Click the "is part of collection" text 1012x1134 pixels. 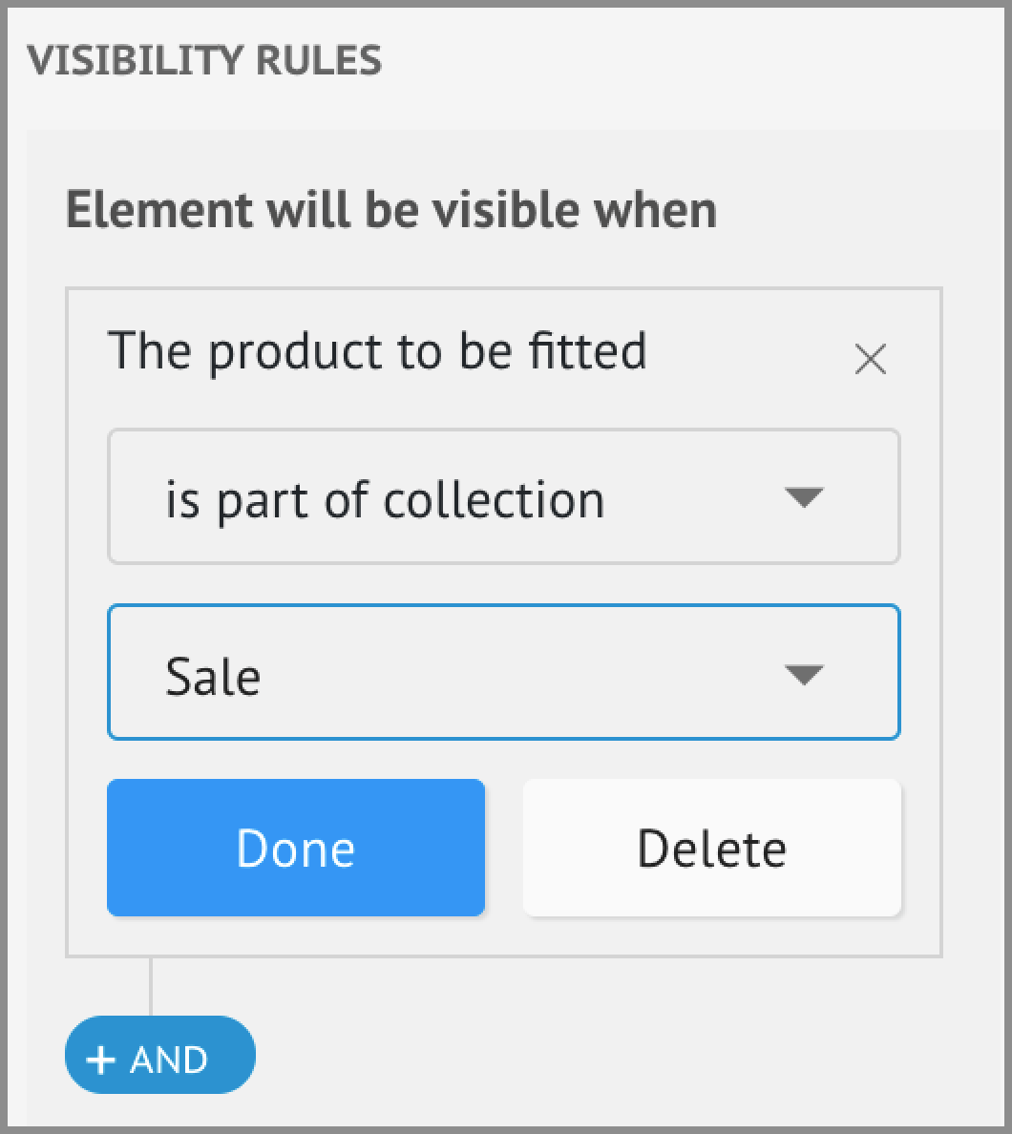pyautogui.click(x=385, y=499)
